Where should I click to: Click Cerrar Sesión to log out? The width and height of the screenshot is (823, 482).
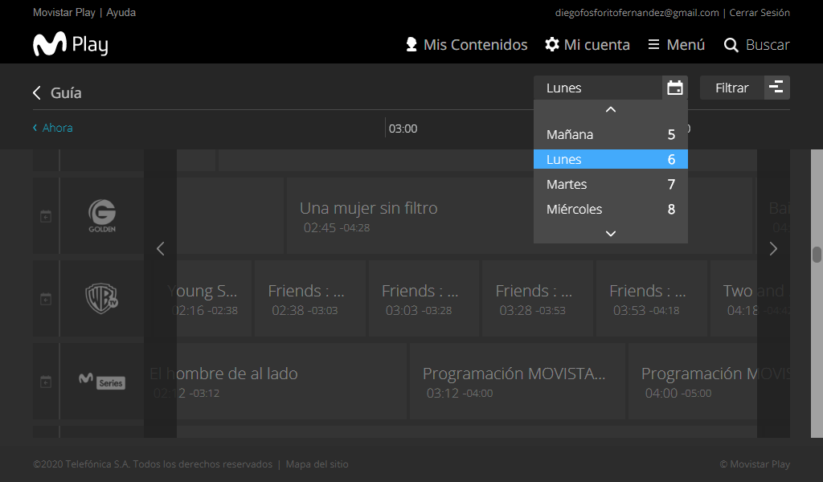pyautogui.click(x=760, y=13)
